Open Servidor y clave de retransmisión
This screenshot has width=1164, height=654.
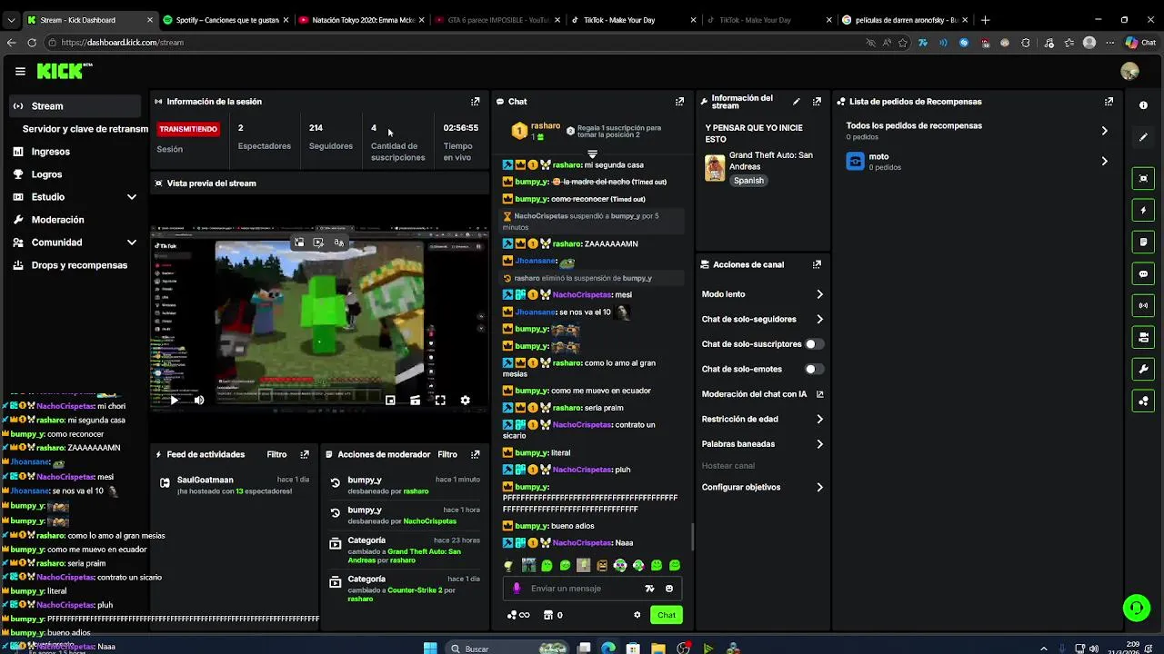pos(85,129)
